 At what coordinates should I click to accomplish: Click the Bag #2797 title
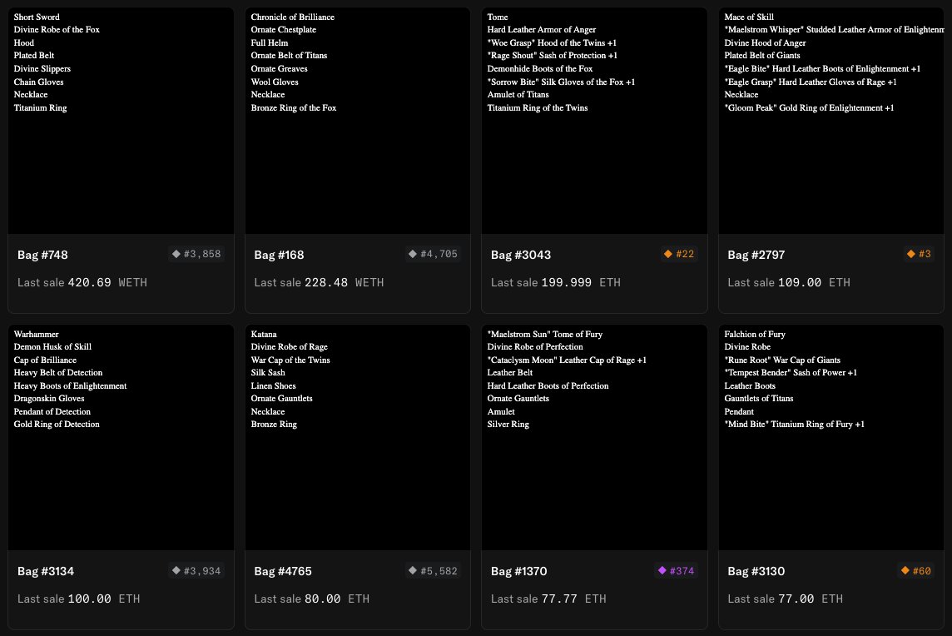point(756,255)
